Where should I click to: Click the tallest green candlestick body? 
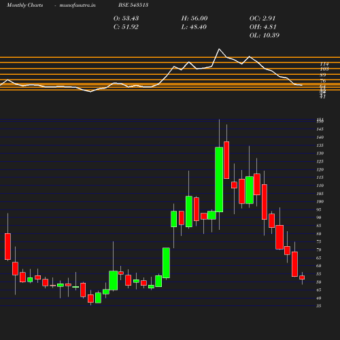point(219,180)
